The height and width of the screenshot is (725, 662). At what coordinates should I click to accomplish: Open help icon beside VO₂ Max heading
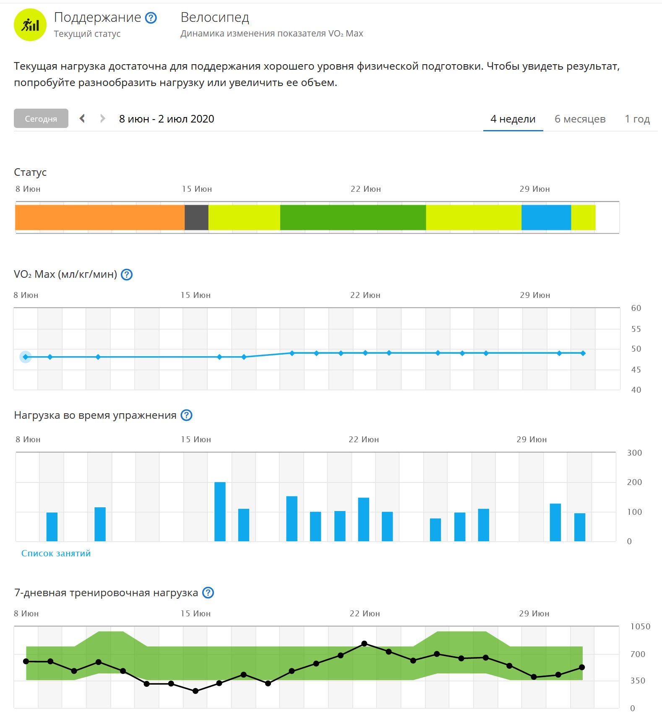127,275
